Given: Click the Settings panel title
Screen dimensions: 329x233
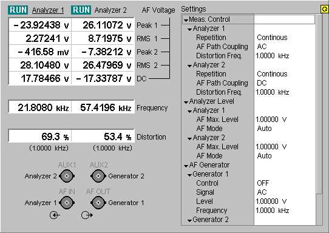Looking at the screenshot, I should click(194, 9).
